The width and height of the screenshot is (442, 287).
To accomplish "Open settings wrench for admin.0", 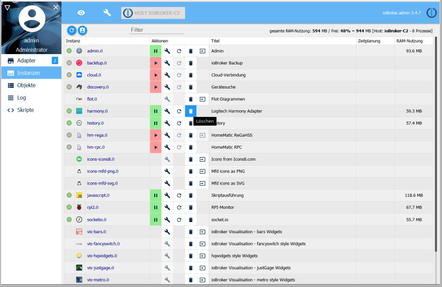I will (x=167, y=51).
